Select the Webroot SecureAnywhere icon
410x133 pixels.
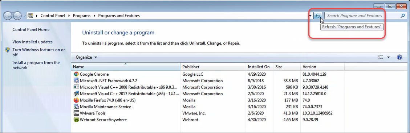click(76, 120)
